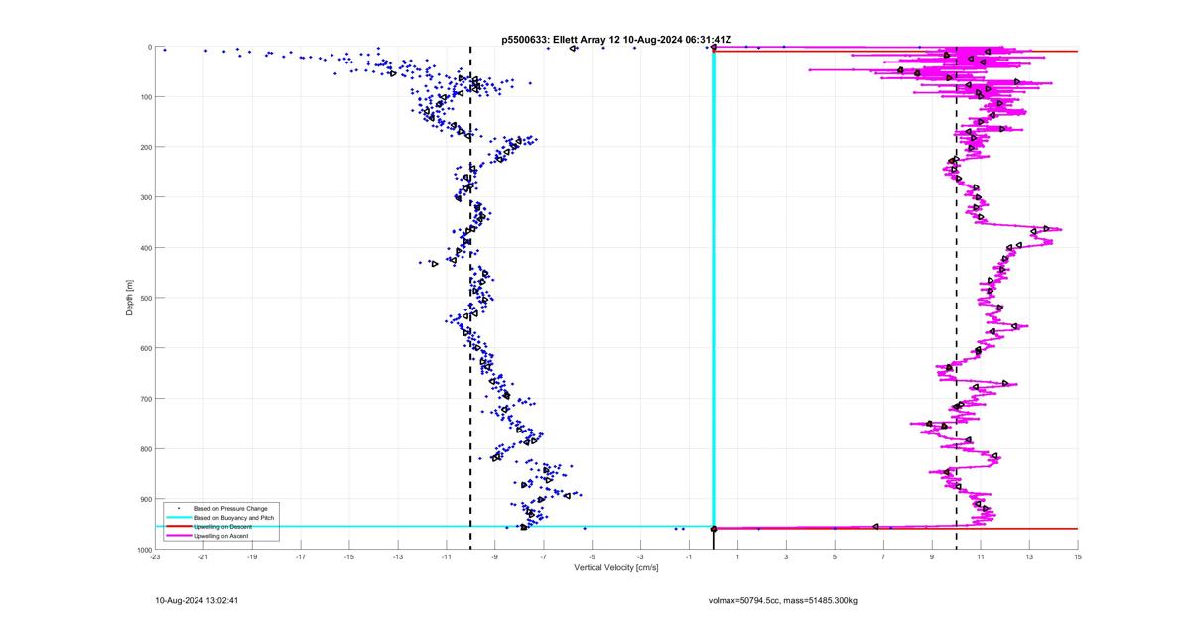Click the depth-axis tick label '200'
Viewport: 1191px width, 617px height.
pyautogui.click(x=145, y=147)
